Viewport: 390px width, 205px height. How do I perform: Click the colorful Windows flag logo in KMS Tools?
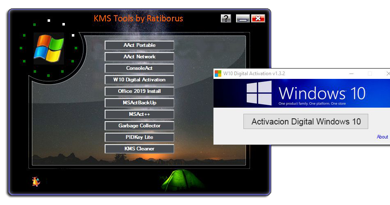pos(49,48)
